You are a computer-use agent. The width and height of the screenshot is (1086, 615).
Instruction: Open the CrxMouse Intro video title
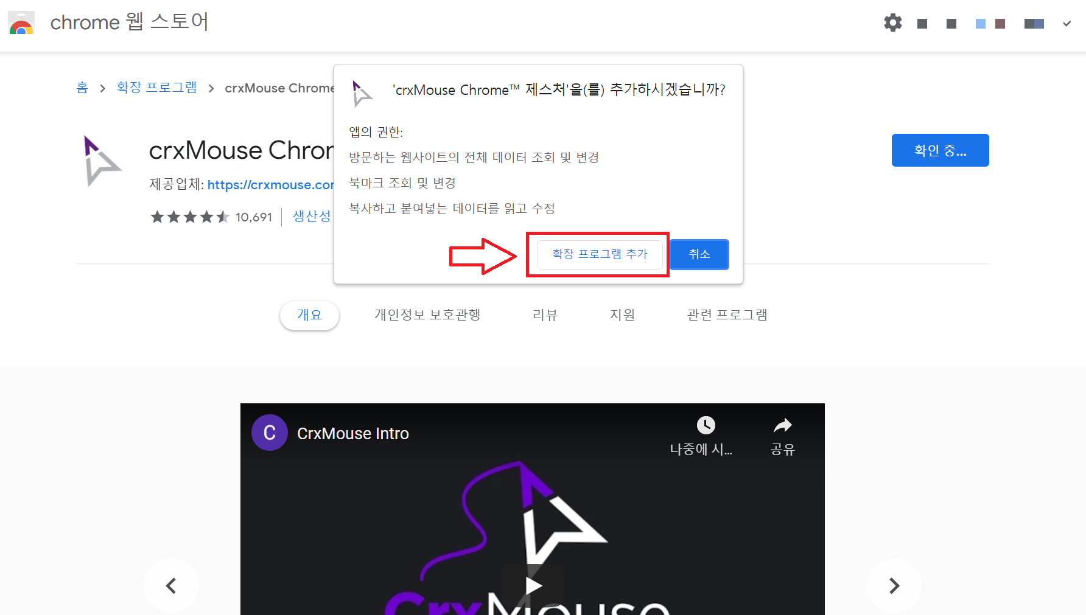[x=353, y=434]
